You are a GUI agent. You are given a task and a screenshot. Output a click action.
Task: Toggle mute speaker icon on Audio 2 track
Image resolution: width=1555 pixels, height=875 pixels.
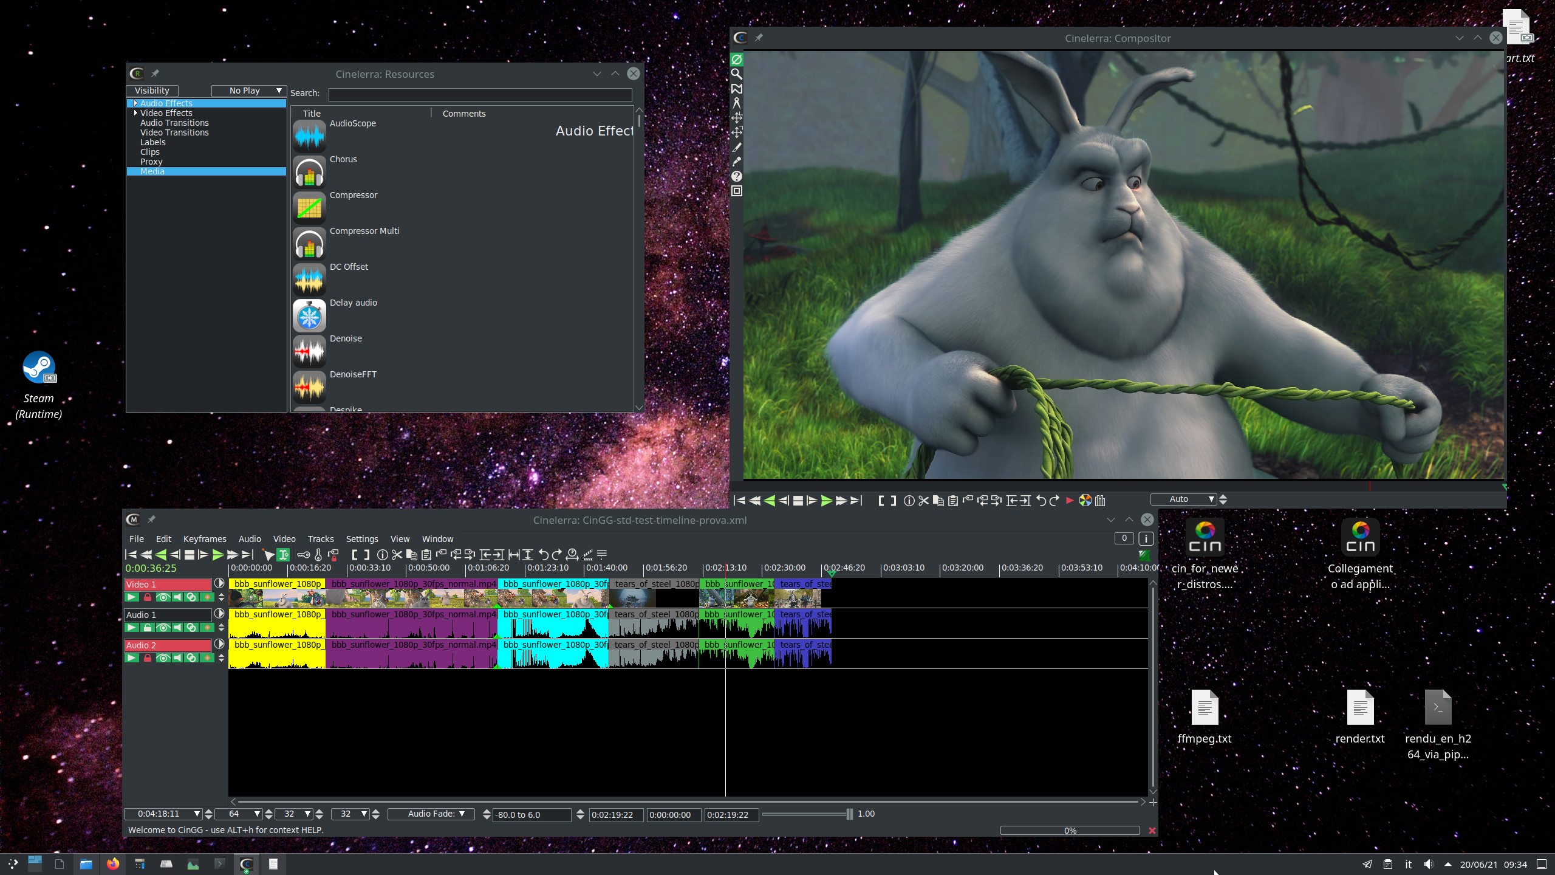[x=177, y=658]
